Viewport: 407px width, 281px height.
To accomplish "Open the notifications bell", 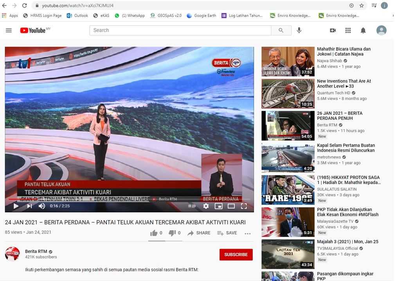I will [363, 30].
